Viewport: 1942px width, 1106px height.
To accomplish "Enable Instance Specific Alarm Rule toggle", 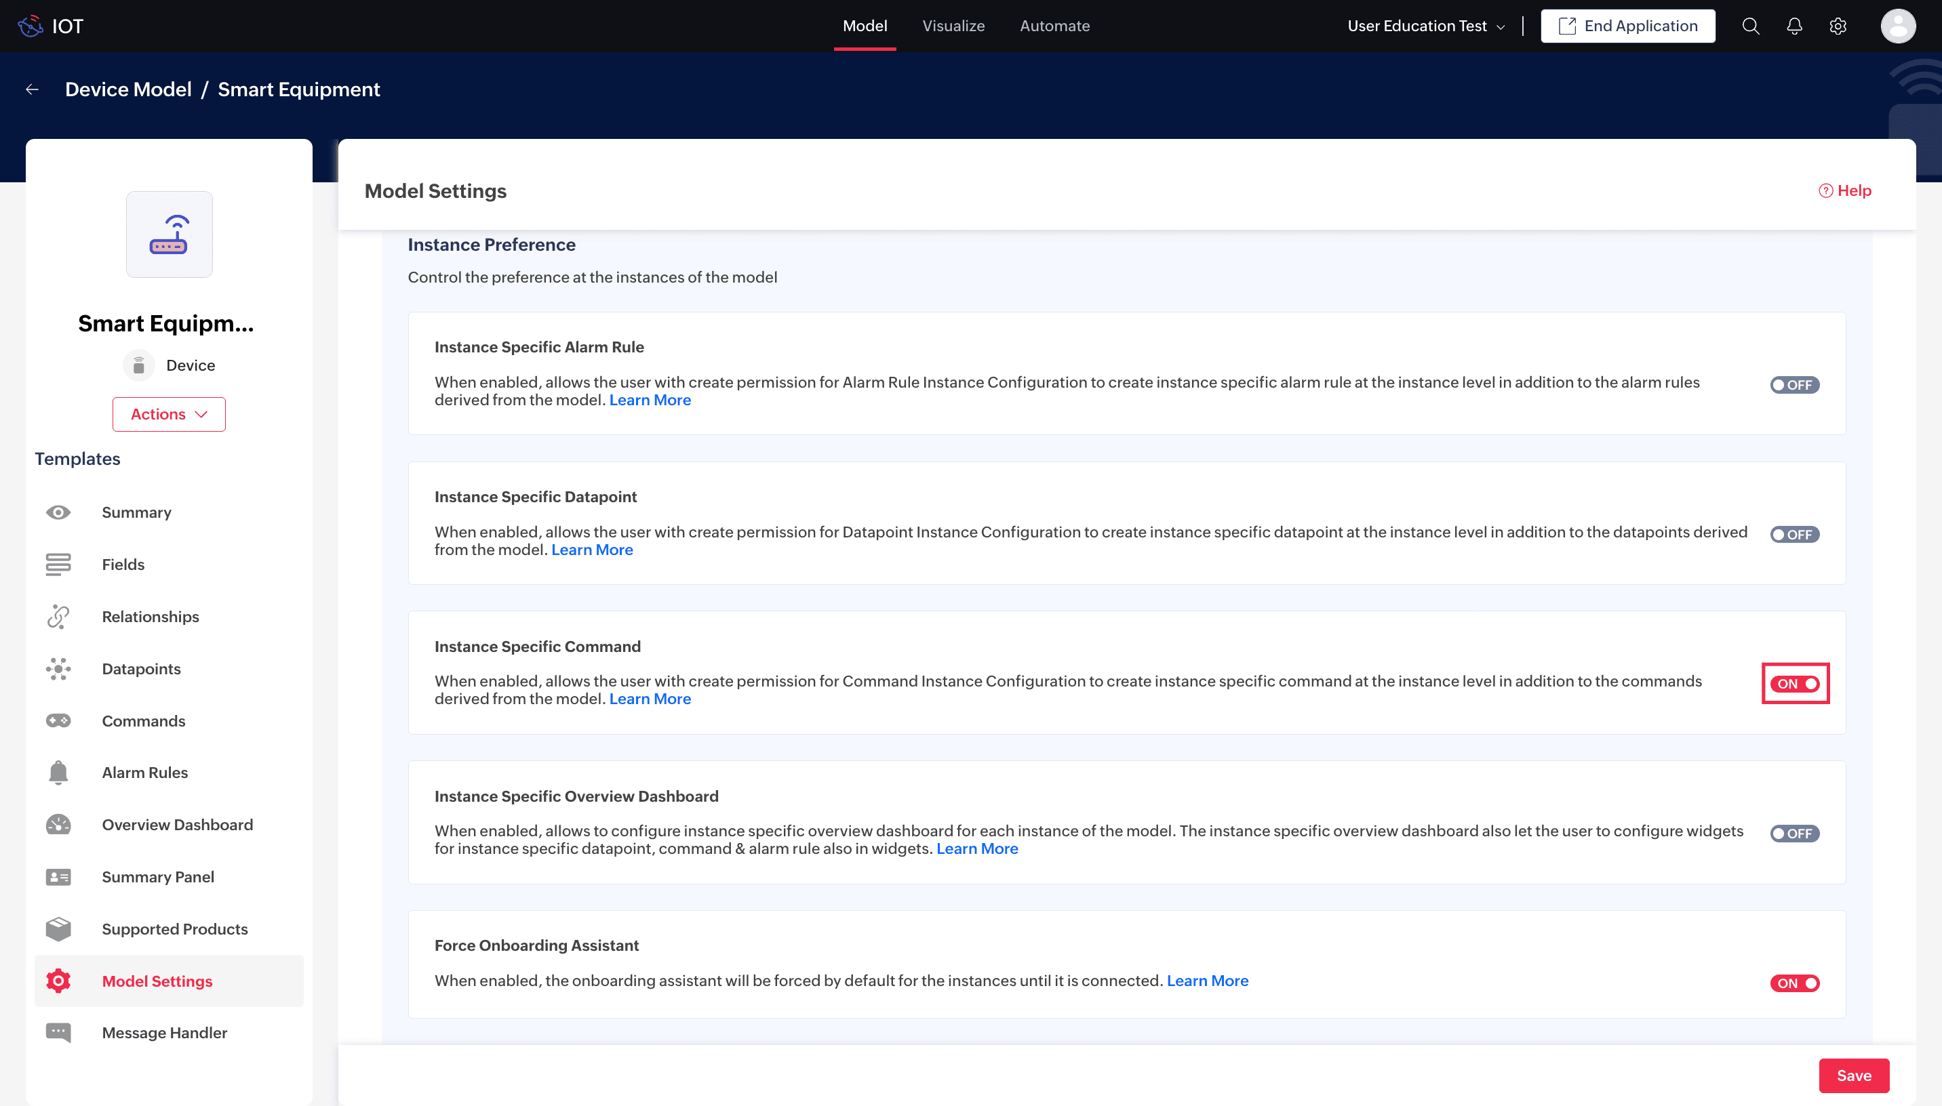I will 1794,385.
